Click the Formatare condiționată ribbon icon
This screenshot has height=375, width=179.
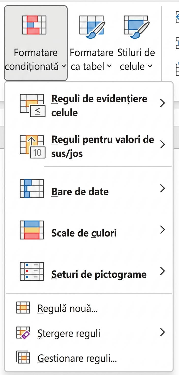34,25
